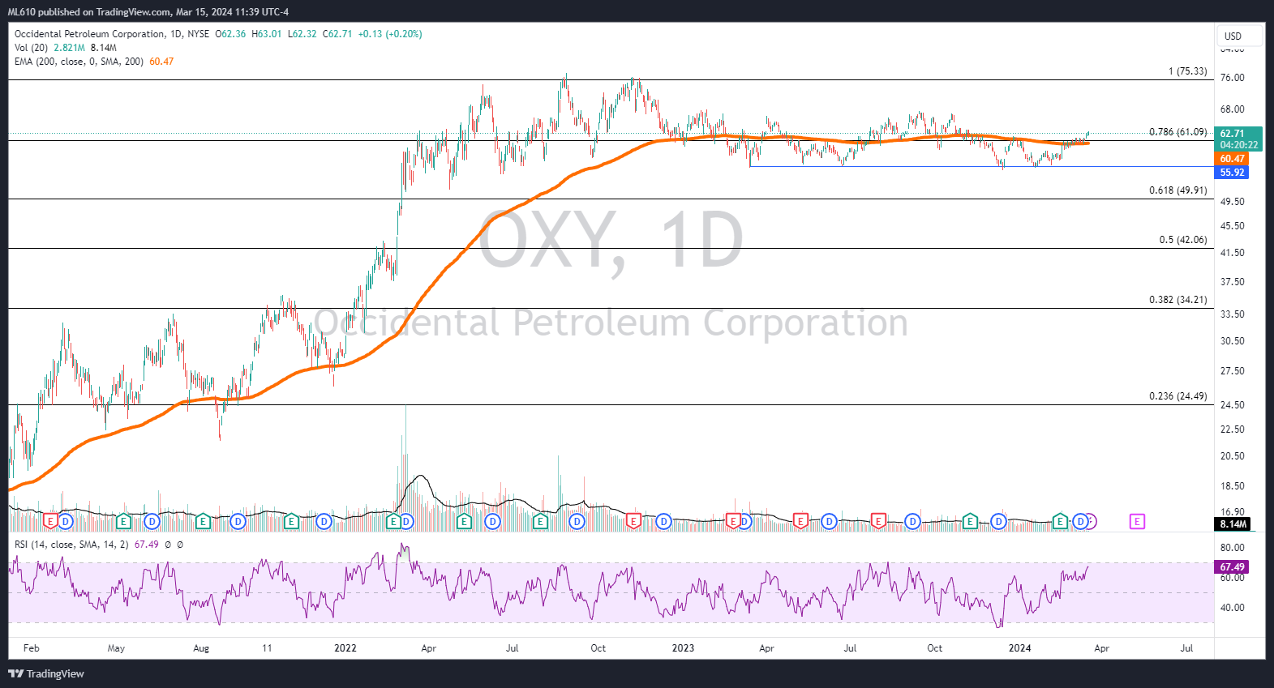Select the RSI (14, close, SMA, 14, 2) legend
This screenshot has height=688, width=1274.
pos(71,545)
